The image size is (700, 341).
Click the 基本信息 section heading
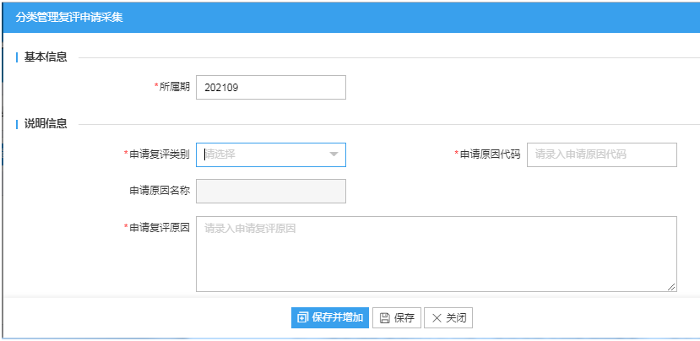pyautogui.click(x=46, y=57)
